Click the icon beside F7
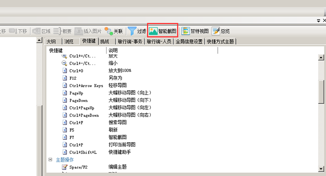 [x=65, y=137]
